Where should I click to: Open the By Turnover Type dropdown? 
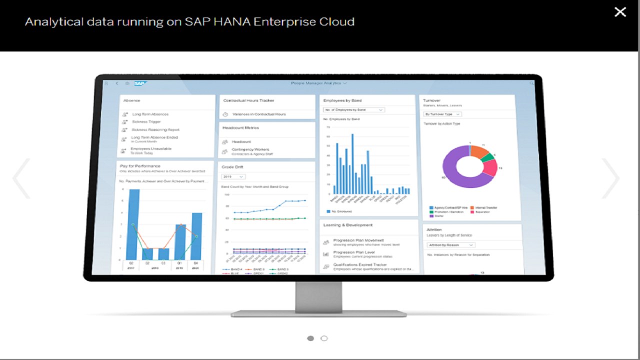[442, 114]
